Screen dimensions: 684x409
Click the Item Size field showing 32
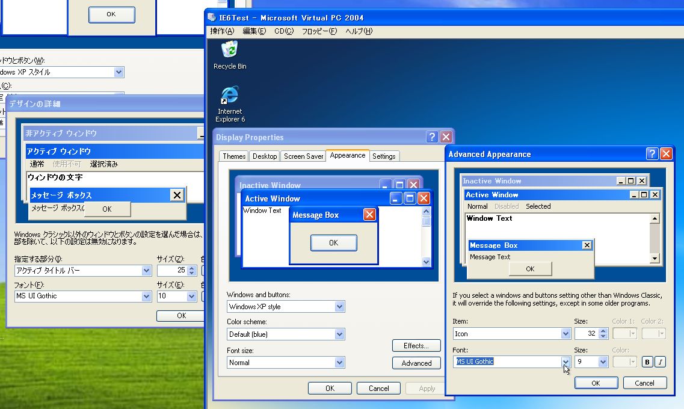(x=587, y=334)
